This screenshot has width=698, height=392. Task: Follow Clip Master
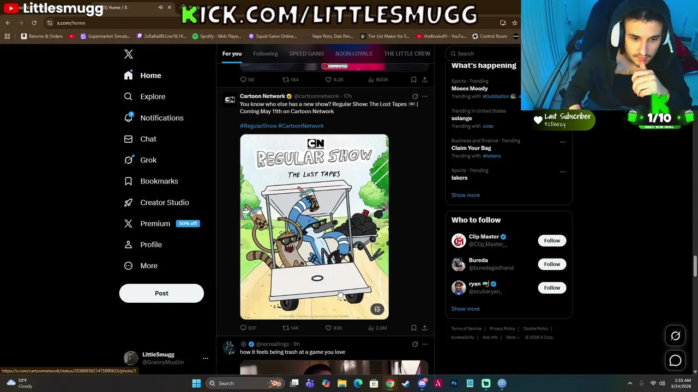552,241
